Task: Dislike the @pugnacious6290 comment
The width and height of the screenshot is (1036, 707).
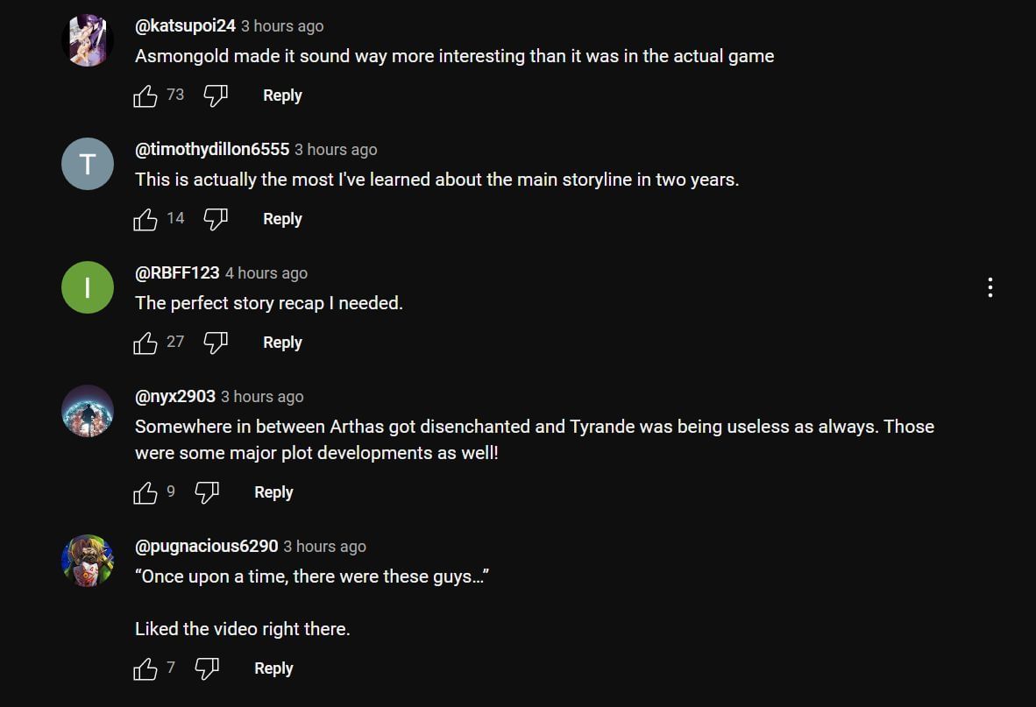Action: (207, 669)
